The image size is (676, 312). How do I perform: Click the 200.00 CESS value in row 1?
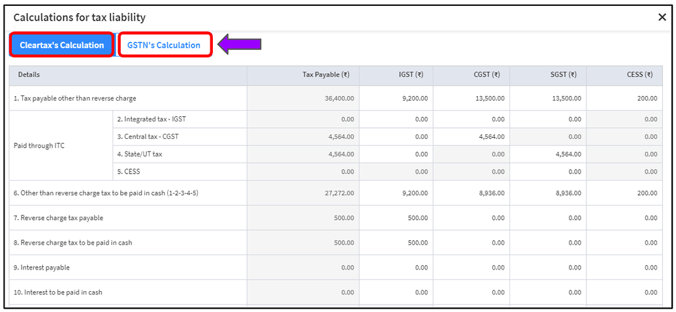click(x=649, y=99)
